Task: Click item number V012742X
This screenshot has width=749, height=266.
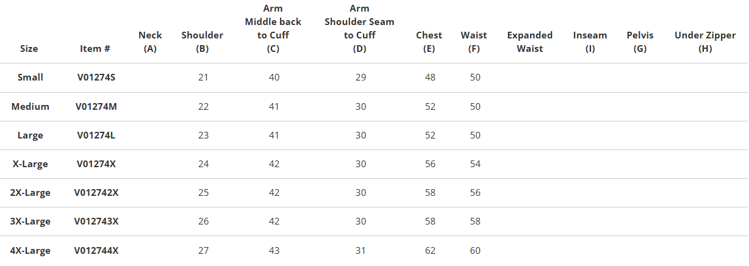Action: tap(96, 192)
